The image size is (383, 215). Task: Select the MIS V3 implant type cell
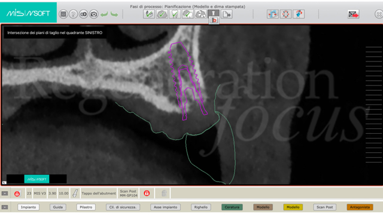click(39, 193)
